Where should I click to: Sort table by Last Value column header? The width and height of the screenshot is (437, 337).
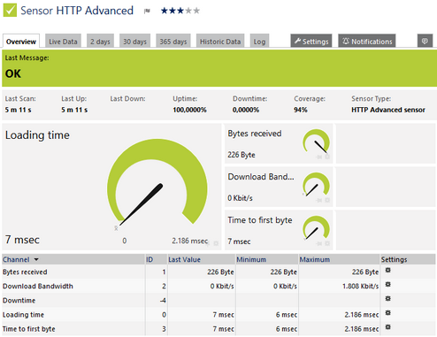(x=184, y=259)
